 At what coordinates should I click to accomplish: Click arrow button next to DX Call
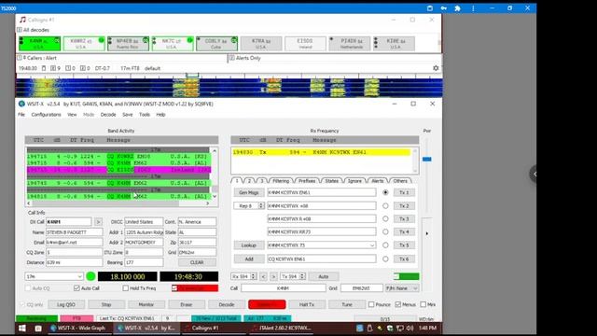tap(98, 222)
